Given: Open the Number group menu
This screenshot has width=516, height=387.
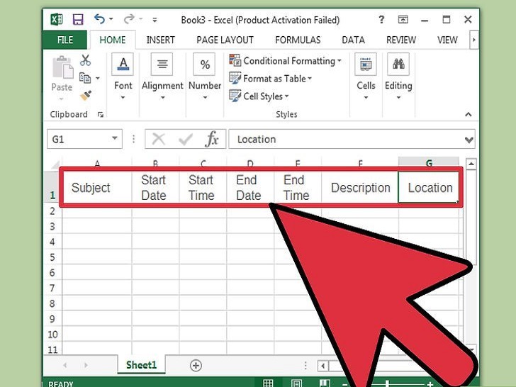Looking at the screenshot, I should click(205, 77).
